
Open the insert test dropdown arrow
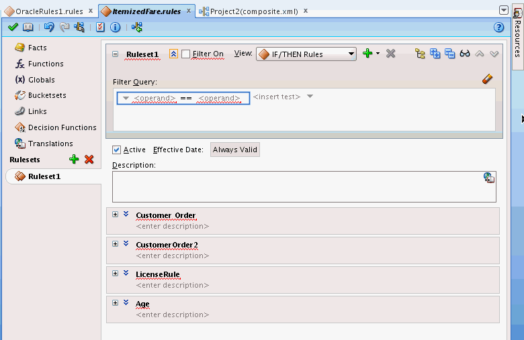[x=310, y=97]
